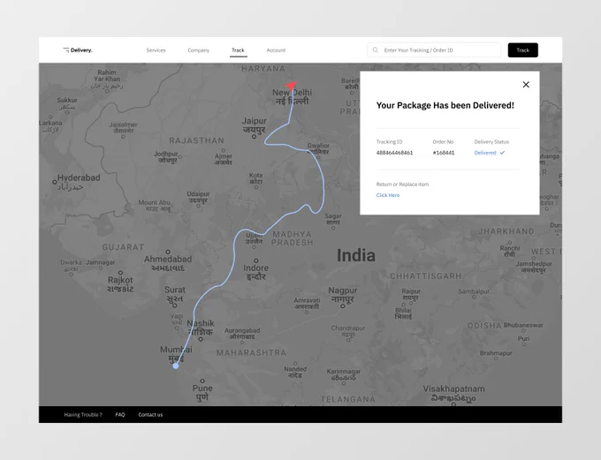The width and height of the screenshot is (601, 460).
Task: Click the Having Trouble ? footer link
Action: 83,414
